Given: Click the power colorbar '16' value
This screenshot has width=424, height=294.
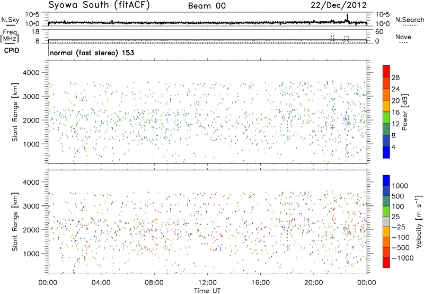Looking at the screenshot, I should click(x=395, y=113).
